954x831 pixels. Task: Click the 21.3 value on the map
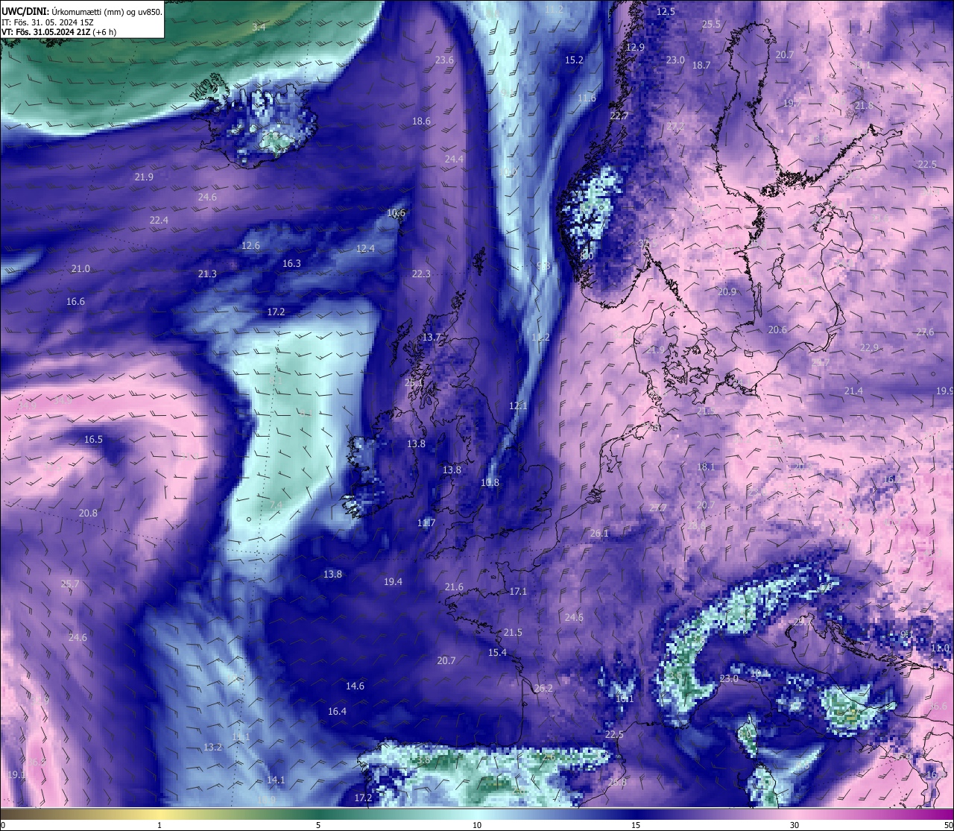click(x=207, y=274)
